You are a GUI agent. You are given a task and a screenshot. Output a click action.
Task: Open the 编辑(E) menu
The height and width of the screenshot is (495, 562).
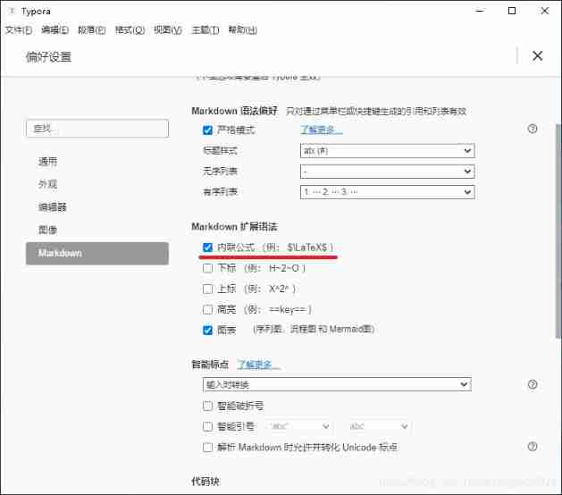[x=55, y=29]
